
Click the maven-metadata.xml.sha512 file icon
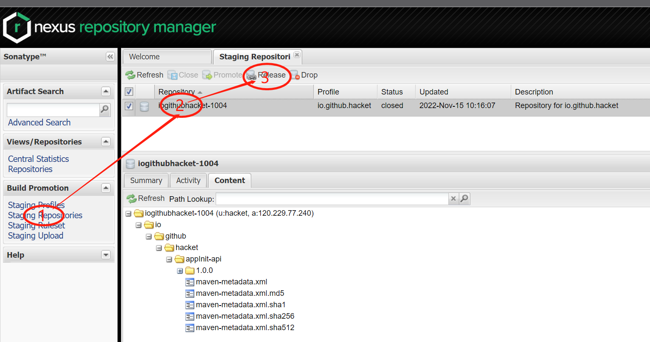click(x=190, y=328)
